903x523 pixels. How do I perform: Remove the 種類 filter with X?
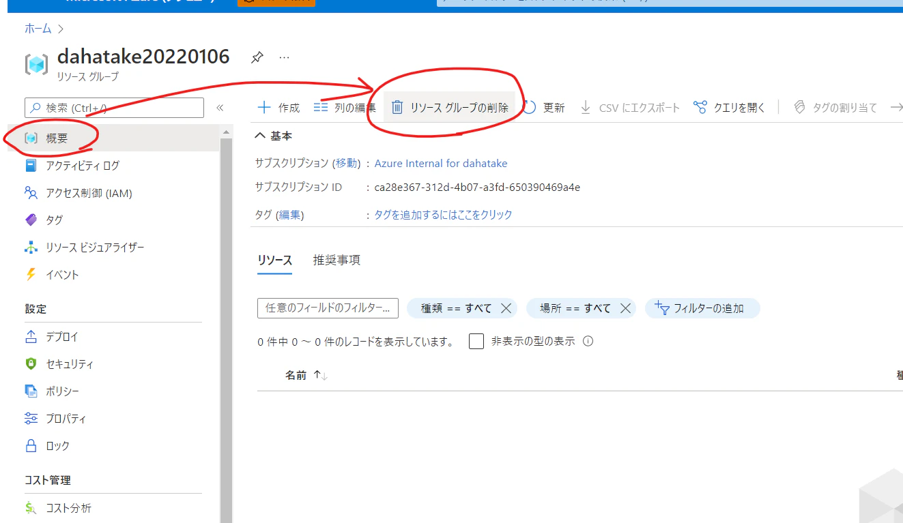pos(506,308)
